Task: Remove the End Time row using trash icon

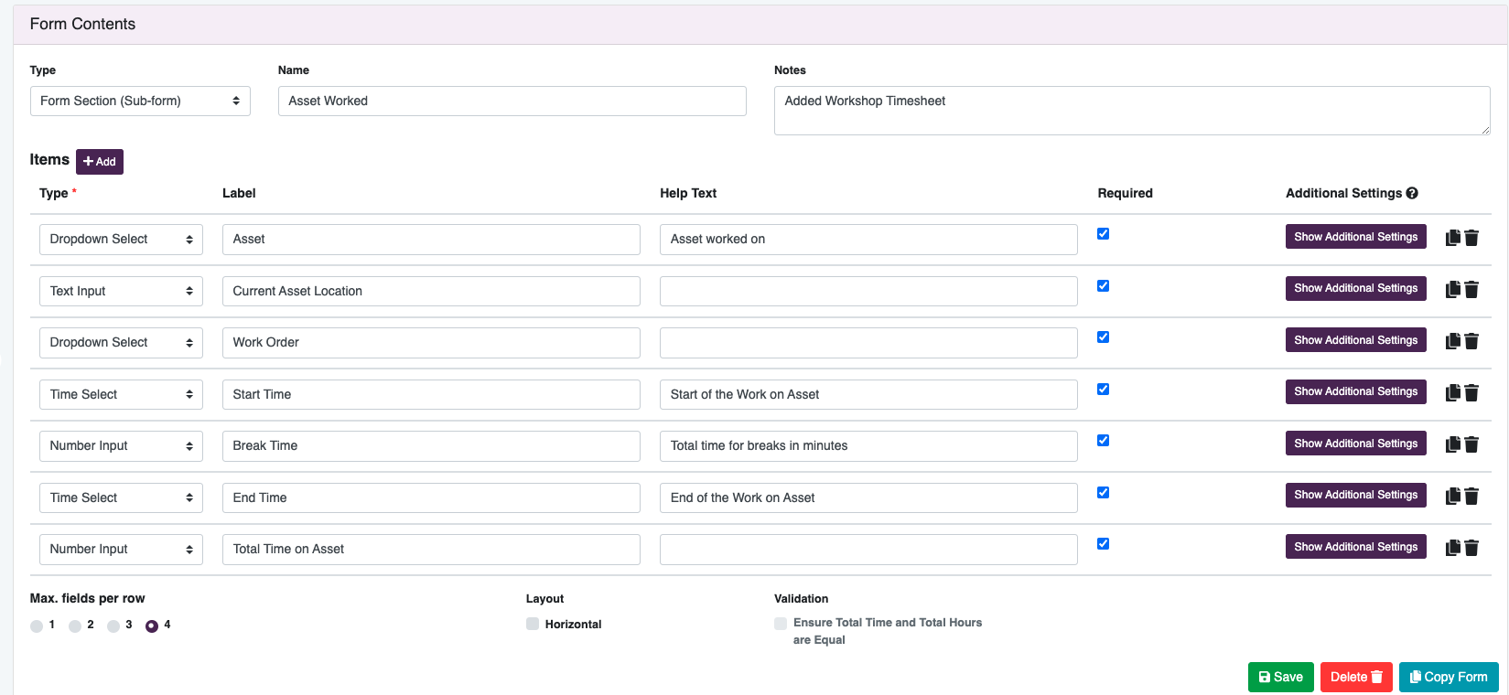Action: pos(1471,497)
